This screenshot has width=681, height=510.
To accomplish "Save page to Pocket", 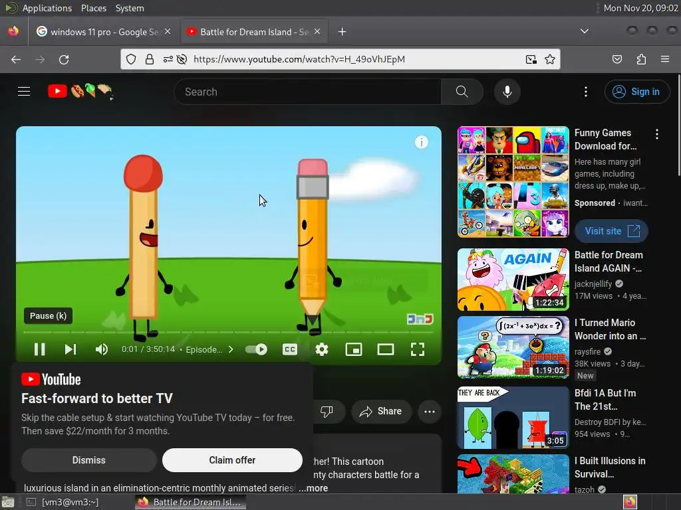I will pyautogui.click(x=616, y=59).
